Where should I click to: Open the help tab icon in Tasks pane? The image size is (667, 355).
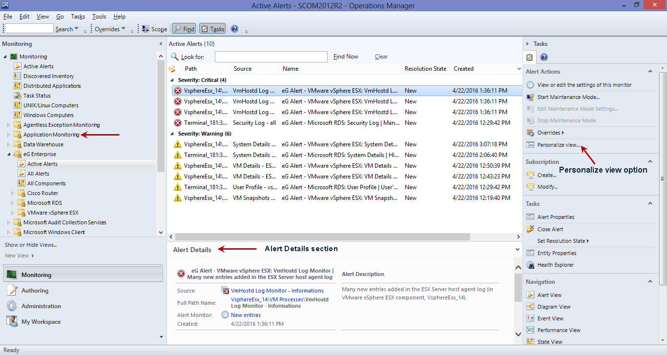tap(543, 57)
